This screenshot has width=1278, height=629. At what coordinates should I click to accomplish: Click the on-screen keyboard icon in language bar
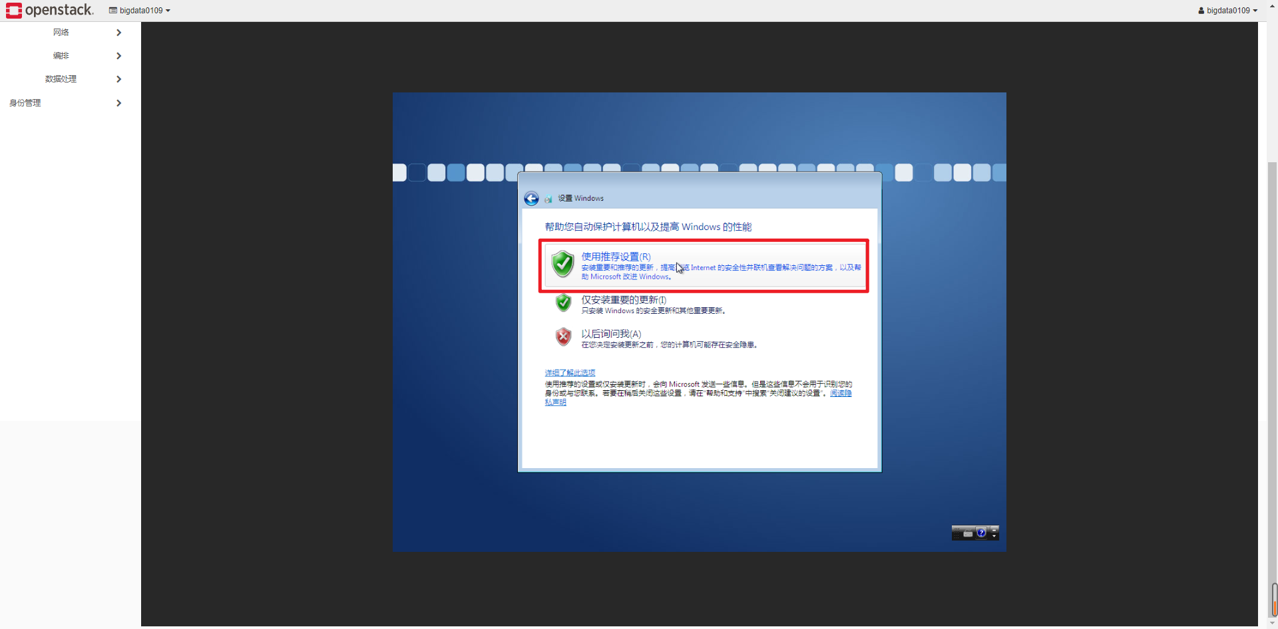968,533
